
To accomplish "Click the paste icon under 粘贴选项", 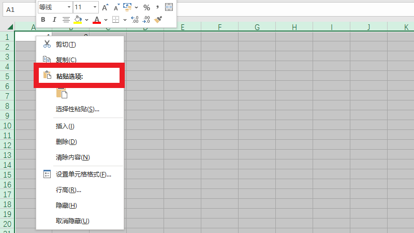I will coord(62,93).
